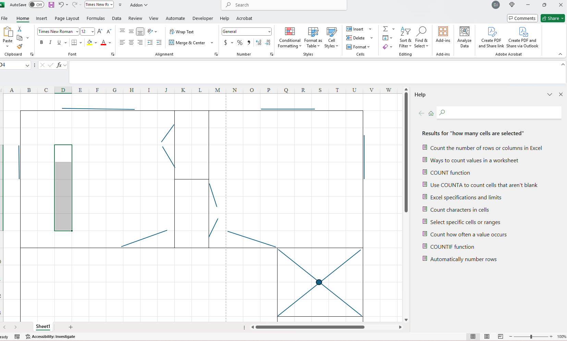Toggle the AutoSave switch
The width and height of the screenshot is (567, 341).
click(36, 5)
